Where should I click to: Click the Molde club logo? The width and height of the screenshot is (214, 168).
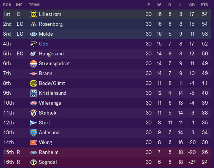33,34
